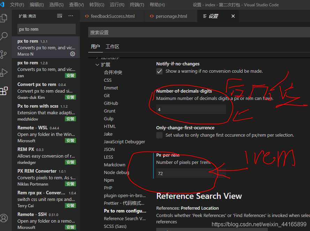Select Reference Search View tree item
Viewport: 310px width, 231px height.
[125, 219]
